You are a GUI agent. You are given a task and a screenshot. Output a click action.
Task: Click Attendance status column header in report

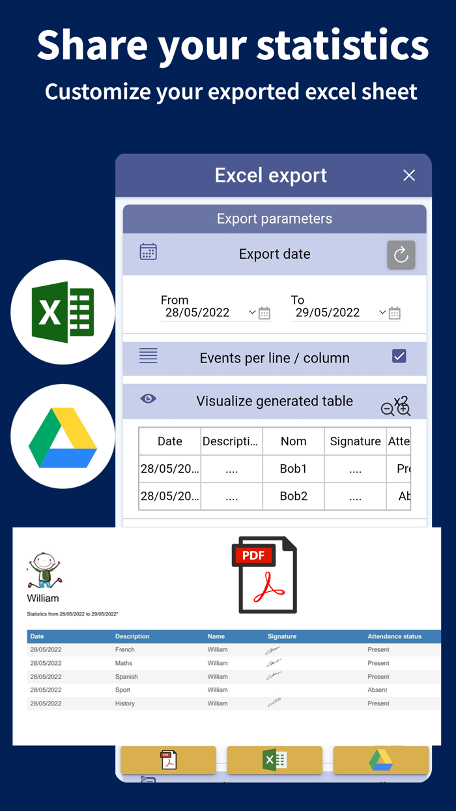395,636
